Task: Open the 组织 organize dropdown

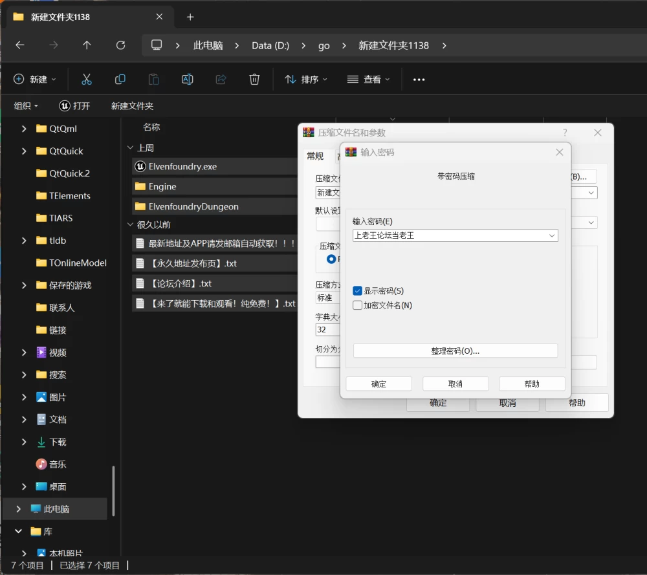Action: [x=26, y=106]
